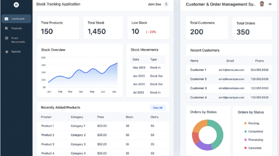The height and width of the screenshot is (156, 279).
Task: Click the Total Products 150 card
Action: (x=58, y=28)
